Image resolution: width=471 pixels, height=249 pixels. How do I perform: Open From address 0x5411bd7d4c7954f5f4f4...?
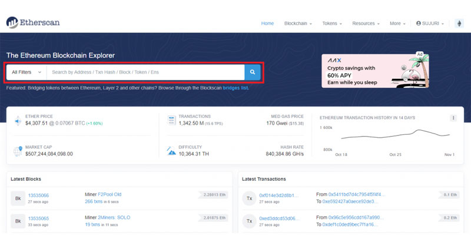pyautogui.click(x=357, y=194)
